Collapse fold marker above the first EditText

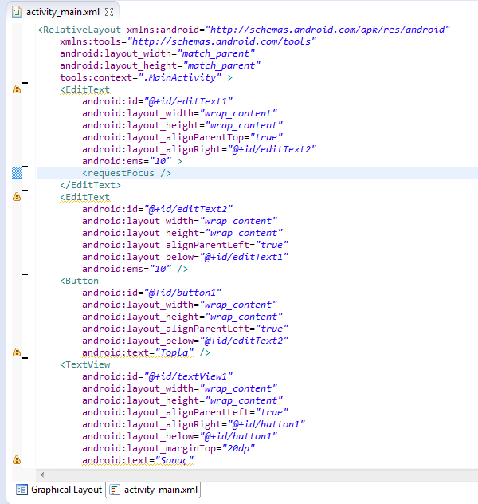24,82
